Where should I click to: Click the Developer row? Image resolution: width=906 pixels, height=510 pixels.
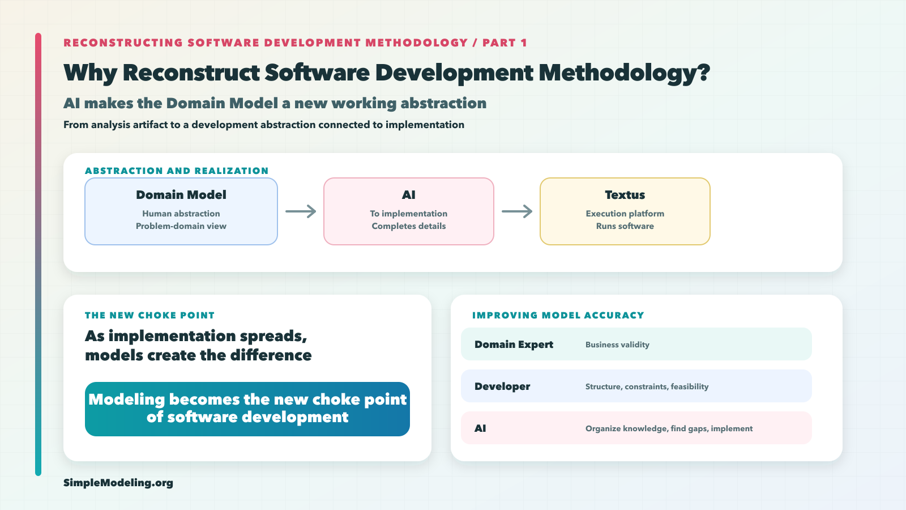[x=636, y=386]
